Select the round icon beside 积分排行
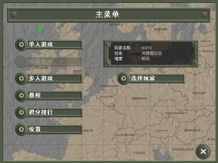This screenshot has height=163, width=218. (21, 112)
